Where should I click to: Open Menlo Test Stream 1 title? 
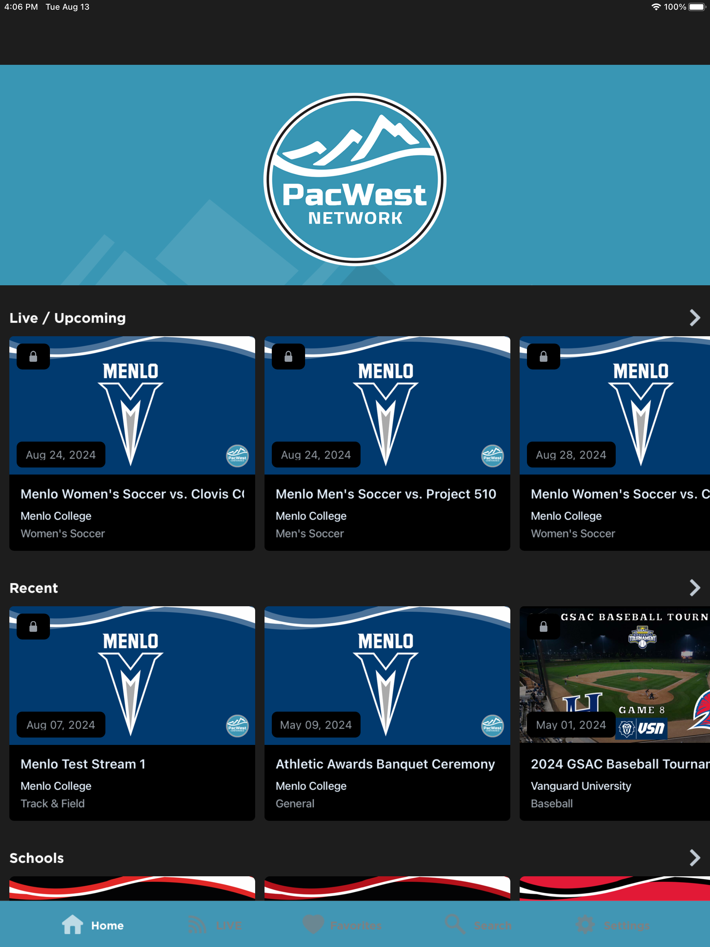coord(83,764)
